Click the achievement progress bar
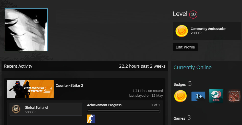 (124, 111)
